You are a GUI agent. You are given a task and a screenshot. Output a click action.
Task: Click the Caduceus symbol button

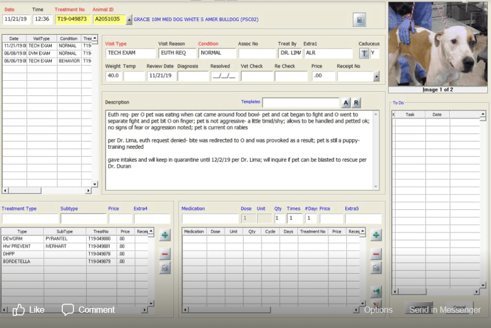(364, 53)
